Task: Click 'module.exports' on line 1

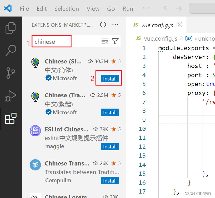Action: coord(183,48)
